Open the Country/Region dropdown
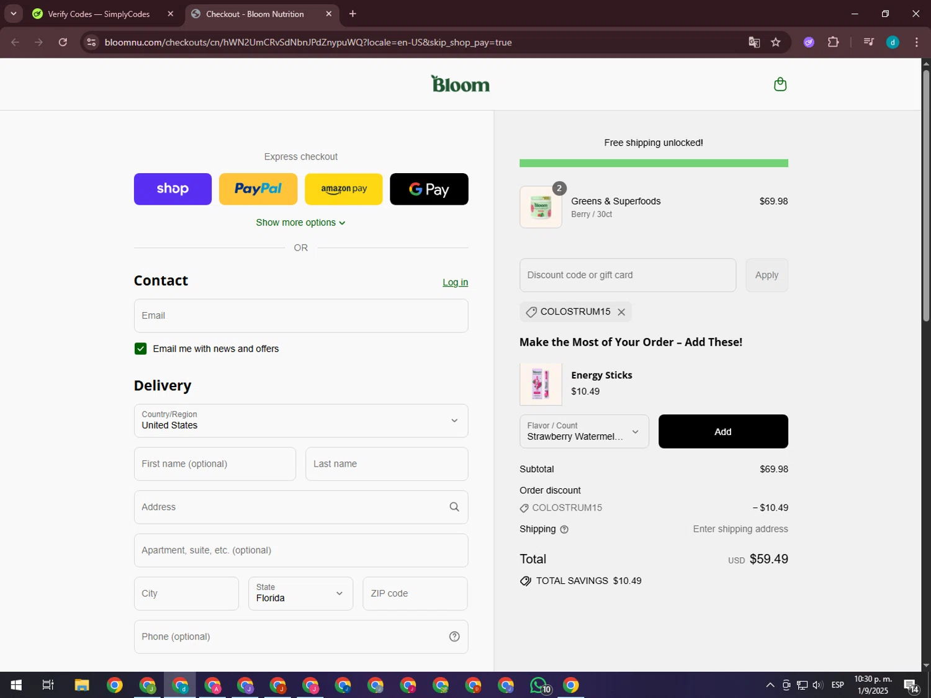The image size is (931, 698). tap(301, 421)
